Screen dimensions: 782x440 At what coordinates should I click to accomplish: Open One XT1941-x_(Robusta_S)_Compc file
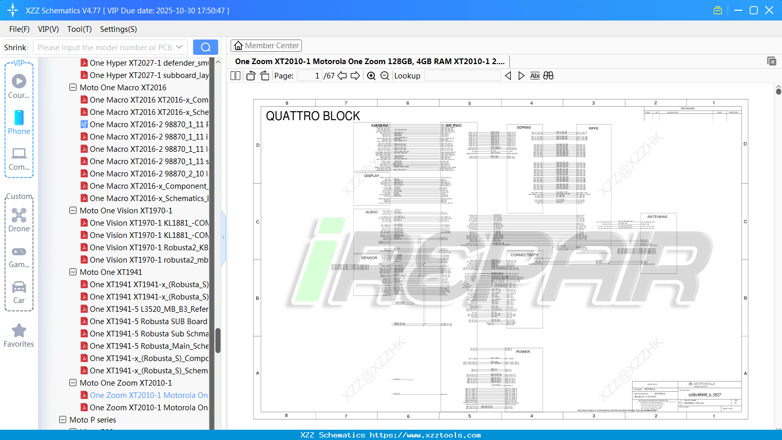[149, 358]
